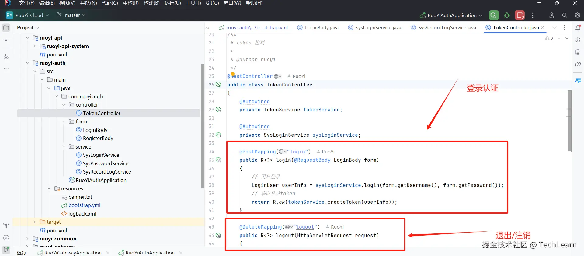Open banner.txt in resources folder
Screen dimensions: 584x256
[80, 197]
